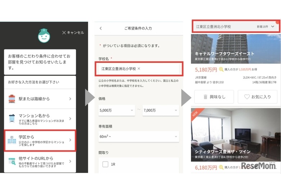Click the heart icon in お気に入り
Viewport: 281px width, 174px height.
[x=247, y=97]
